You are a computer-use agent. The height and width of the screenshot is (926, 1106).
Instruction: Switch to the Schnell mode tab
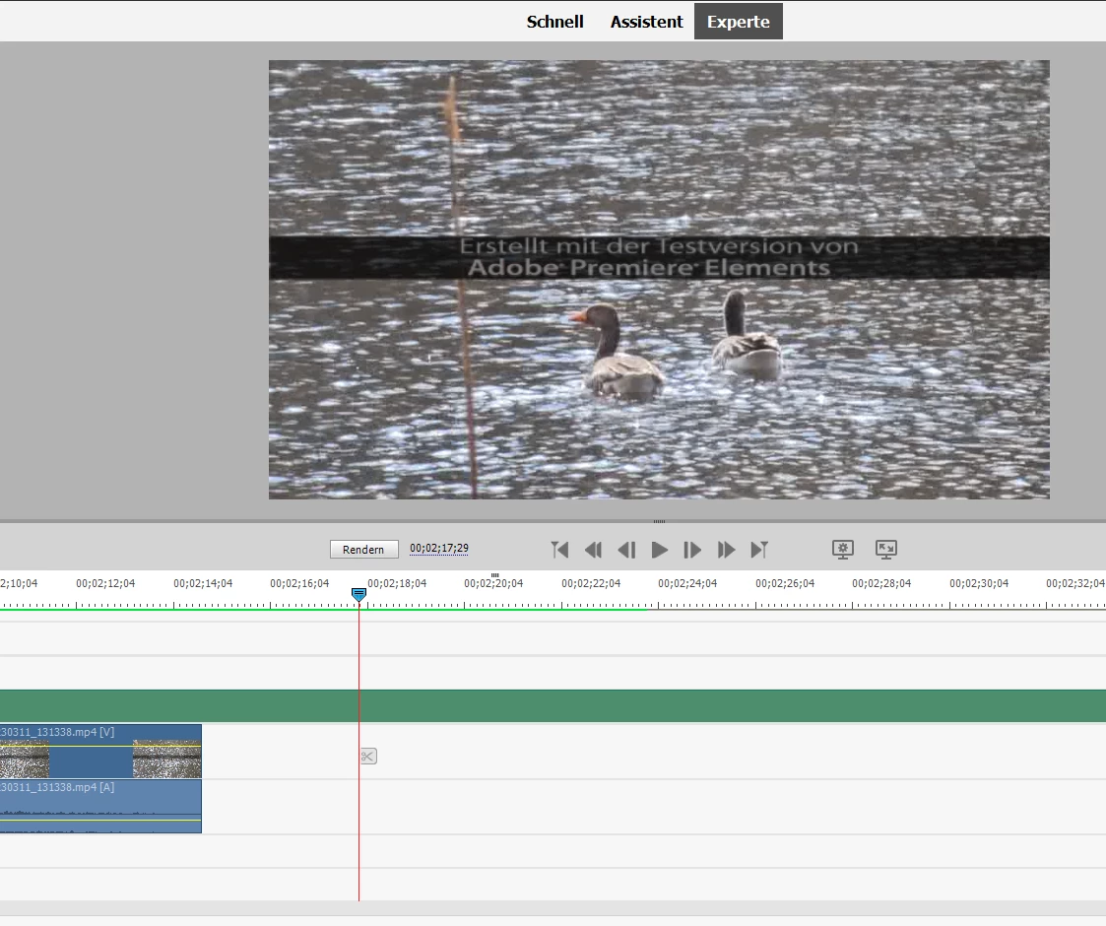[x=554, y=22]
